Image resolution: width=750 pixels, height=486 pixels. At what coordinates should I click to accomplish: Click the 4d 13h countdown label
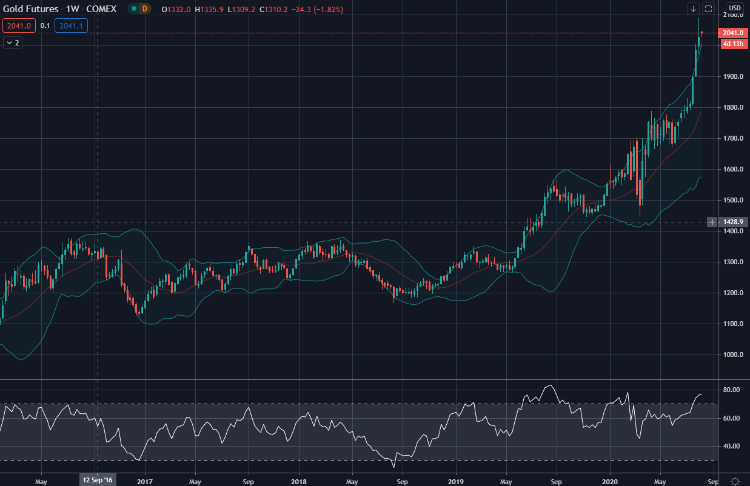click(732, 44)
